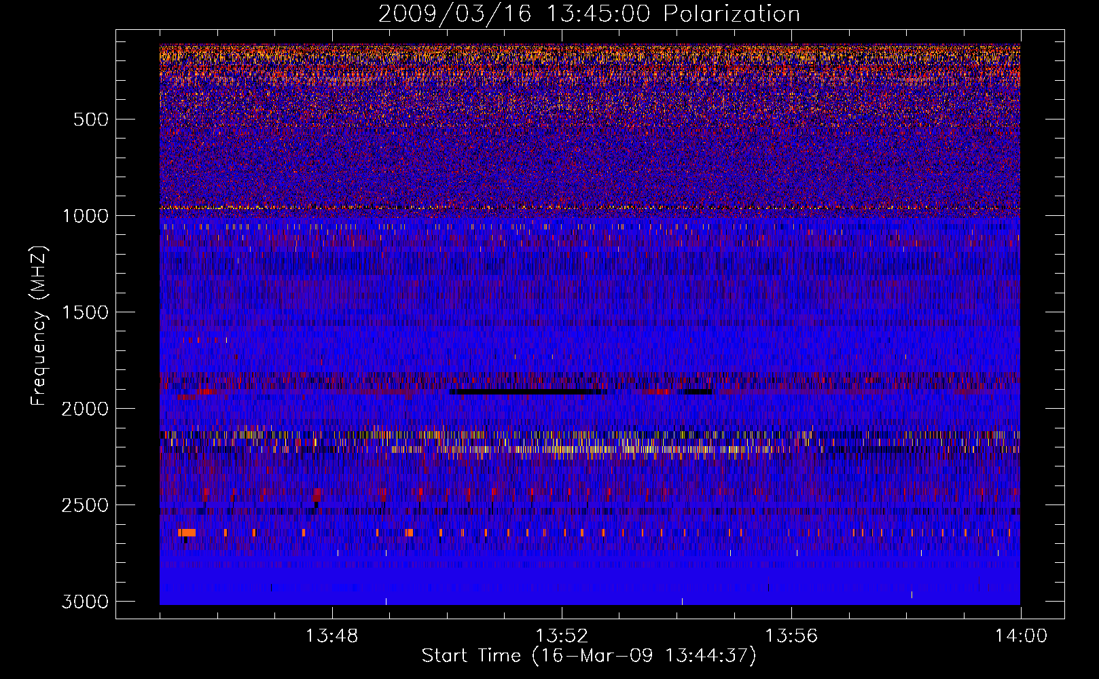The image size is (1099, 679).
Task: Click the 3000 frequency tick label
Action: tap(85, 602)
